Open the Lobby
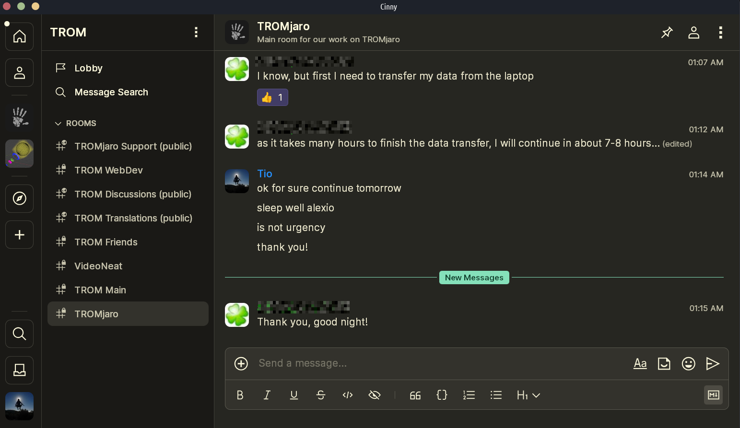Image resolution: width=740 pixels, height=428 pixels. [88, 68]
